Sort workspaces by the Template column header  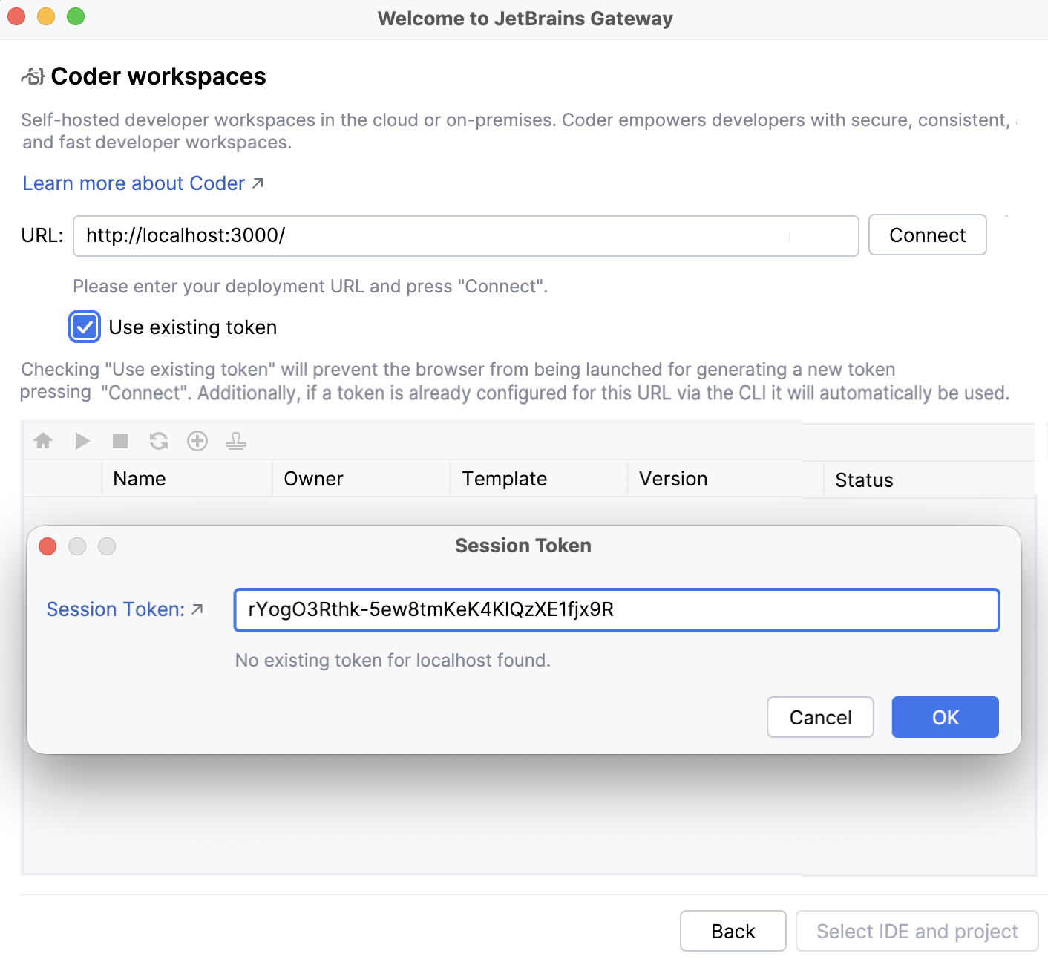pyautogui.click(x=540, y=479)
